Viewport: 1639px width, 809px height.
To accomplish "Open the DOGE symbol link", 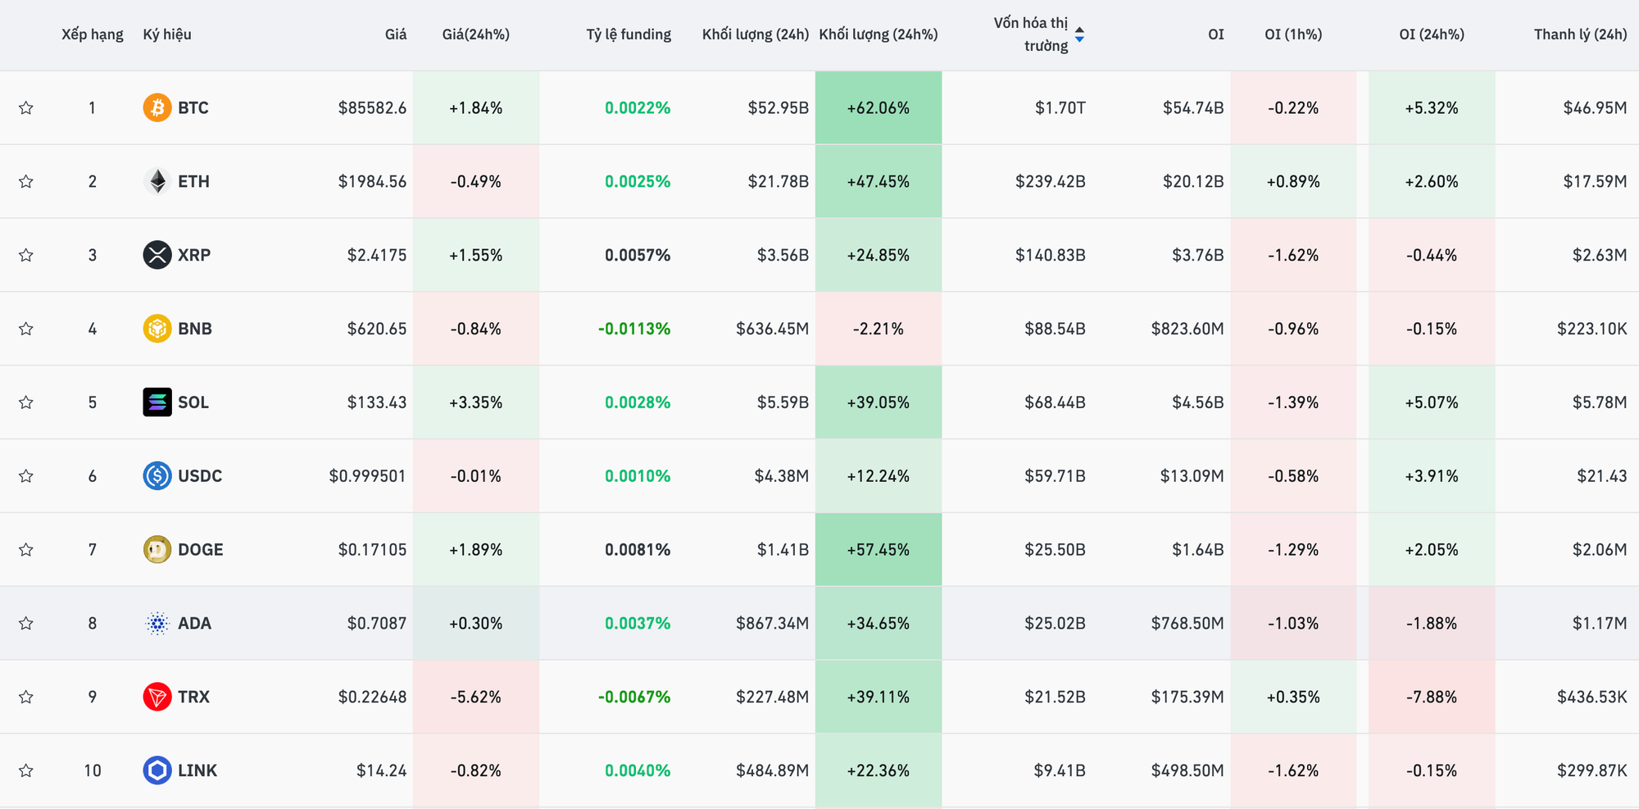I will (200, 550).
